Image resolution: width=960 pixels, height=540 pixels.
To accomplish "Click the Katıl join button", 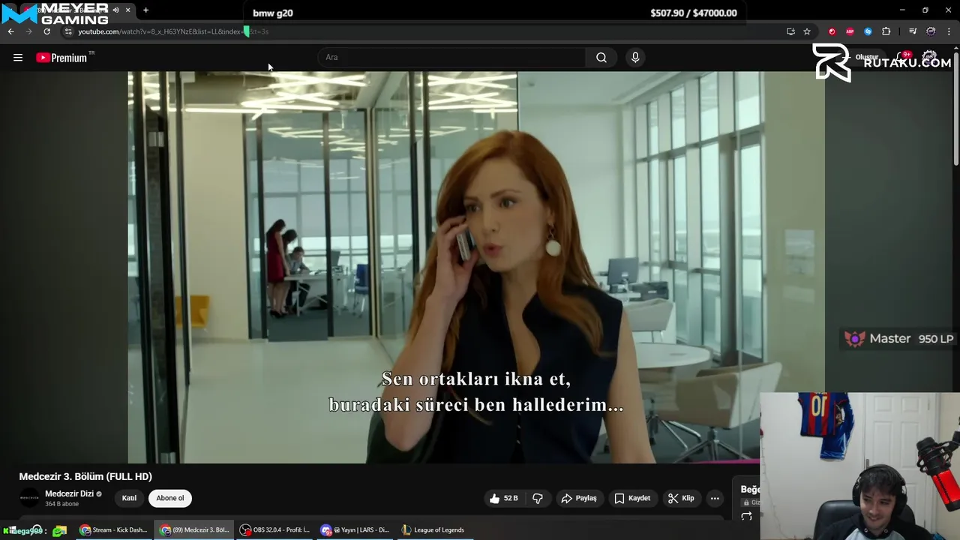I will pos(129,498).
